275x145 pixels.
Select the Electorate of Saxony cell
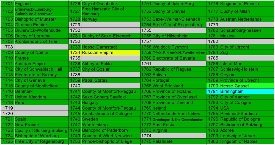[x=42, y=75]
